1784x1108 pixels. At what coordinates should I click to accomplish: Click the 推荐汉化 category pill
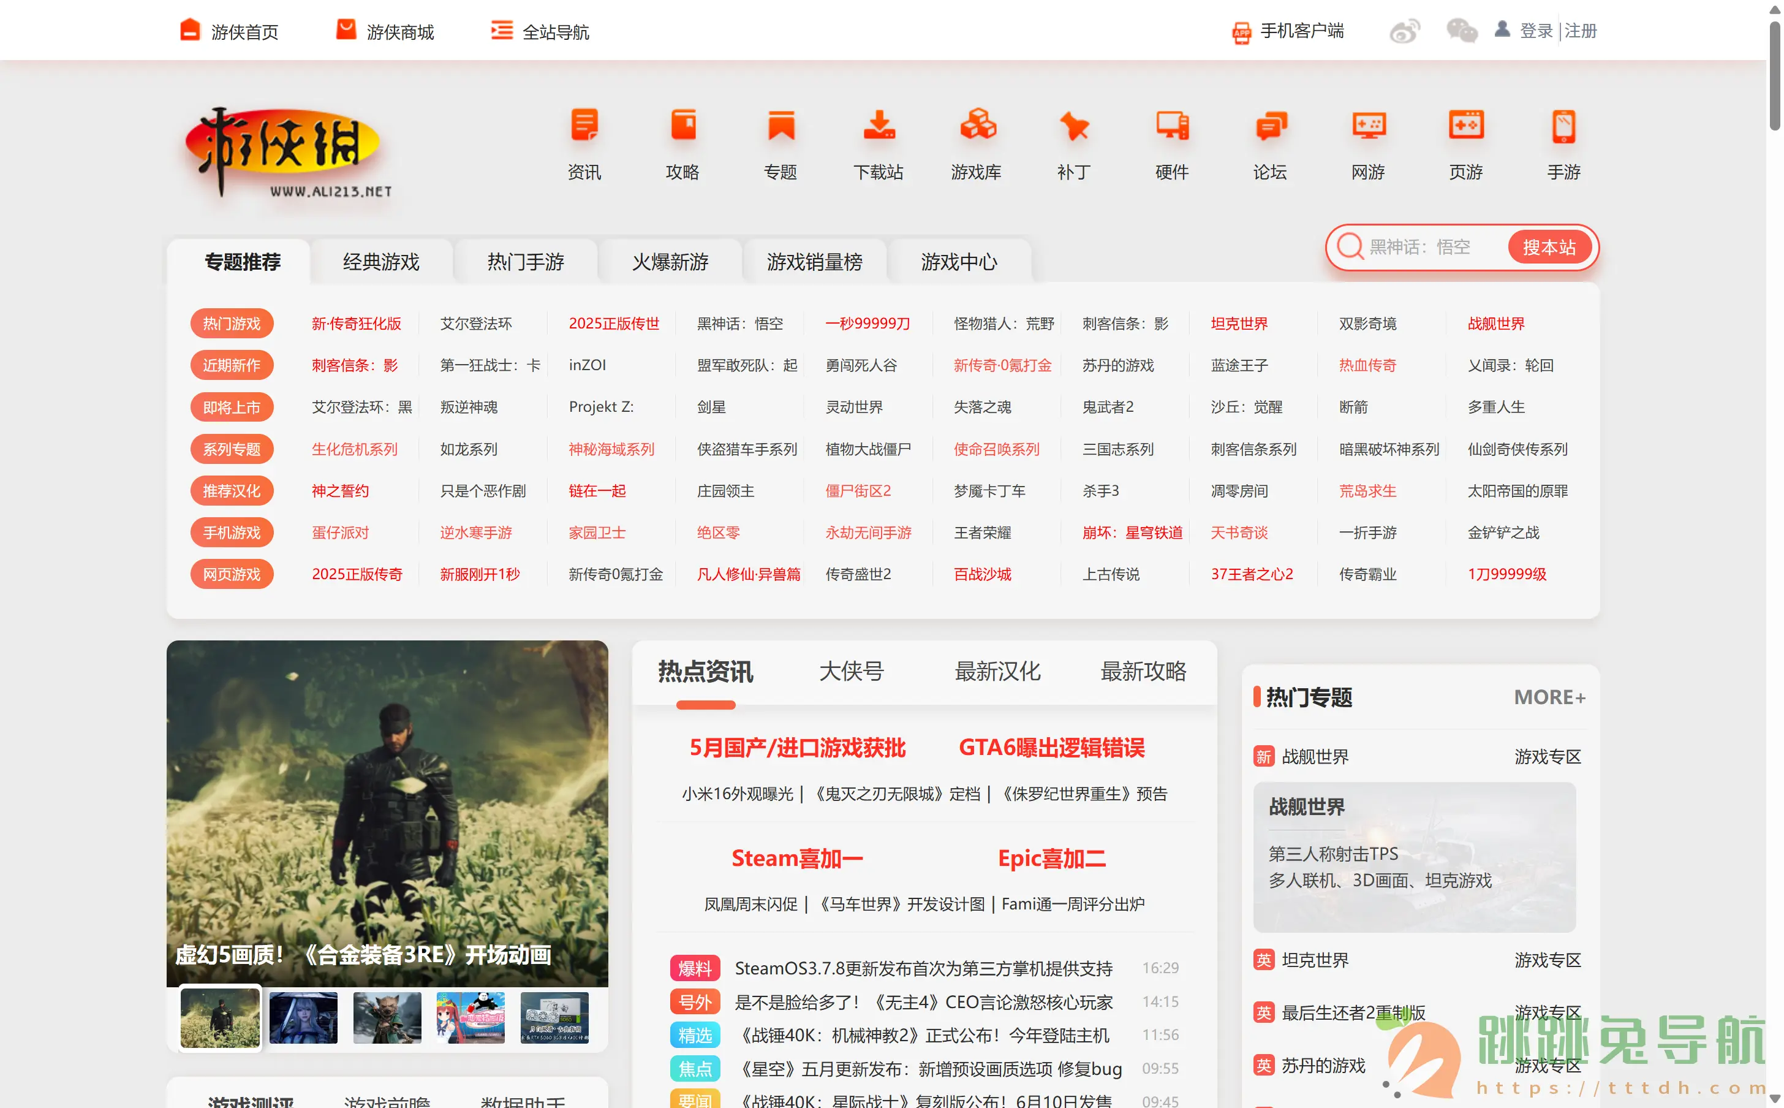pyautogui.click(x=232, y=490)
